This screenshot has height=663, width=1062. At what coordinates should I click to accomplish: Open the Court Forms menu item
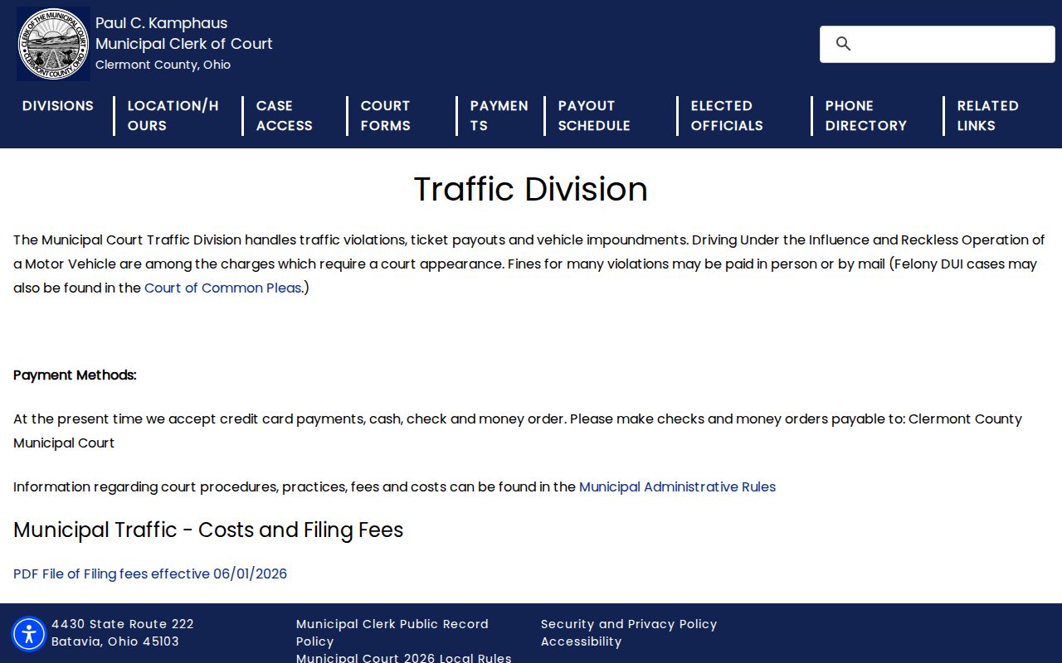point(386,116)
